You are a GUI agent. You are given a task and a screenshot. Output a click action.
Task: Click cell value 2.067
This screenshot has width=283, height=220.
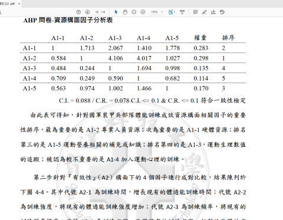116,48
